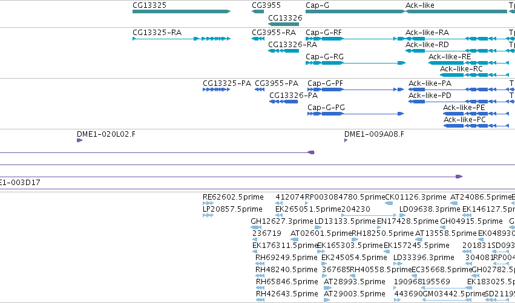Select the Ack-like-PC protein feature

click(x=476, y=126)
